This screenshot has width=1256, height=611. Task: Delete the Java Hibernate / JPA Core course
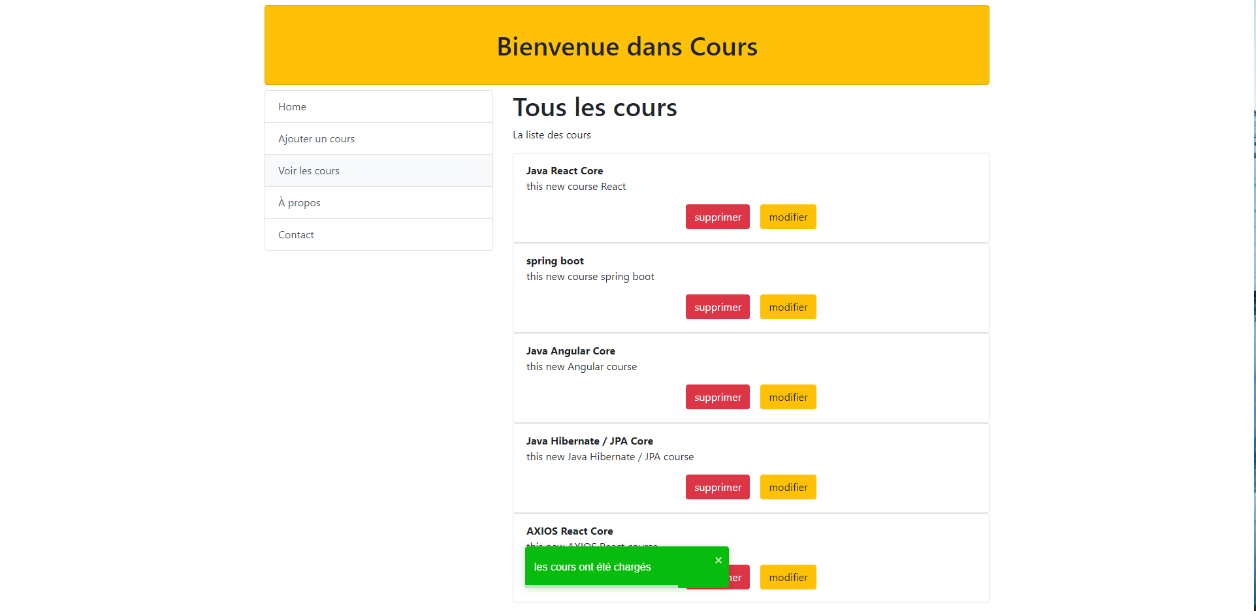click(x=717, y=487)
